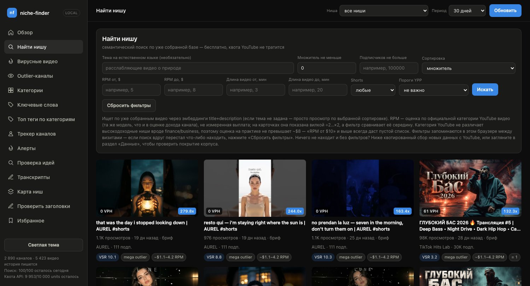Open the Ниша dropdown showing все ниши
Screen dimensions: 530x286
(384, 11)
